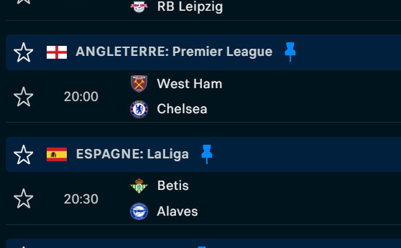This screenshot has width=401, height=248.
Task: Click the Chelsea club crest
Action: coord(139,109)
